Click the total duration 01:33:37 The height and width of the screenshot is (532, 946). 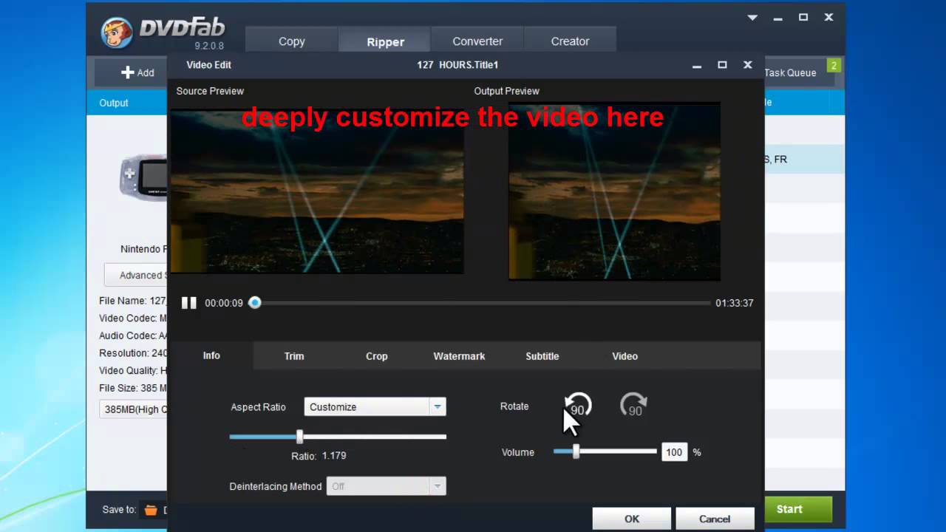click(x=735, y=303)
